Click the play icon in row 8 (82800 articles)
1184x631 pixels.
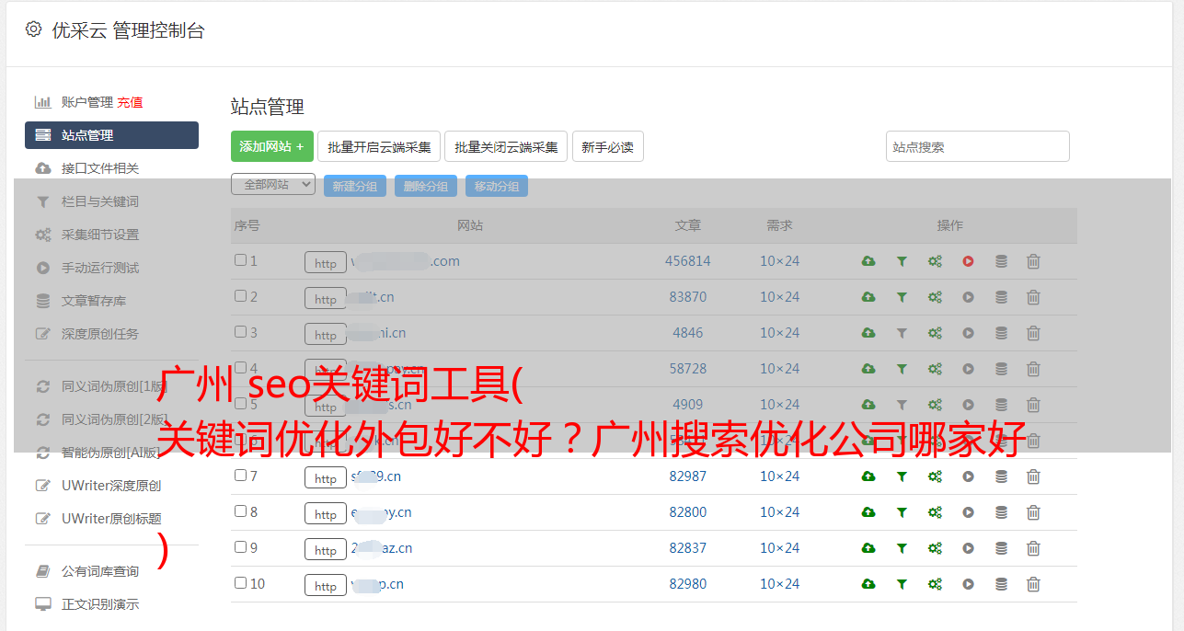(x=968, y=512)
